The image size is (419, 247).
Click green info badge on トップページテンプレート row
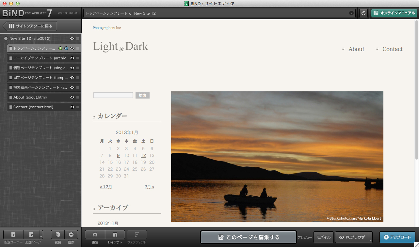pos(60,48)
